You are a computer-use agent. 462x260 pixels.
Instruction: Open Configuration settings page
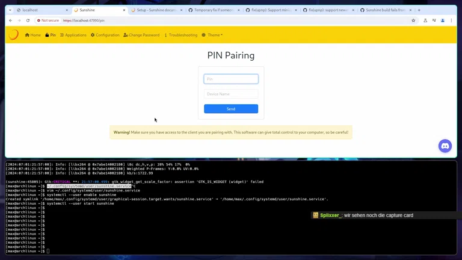tap(105, 35)
